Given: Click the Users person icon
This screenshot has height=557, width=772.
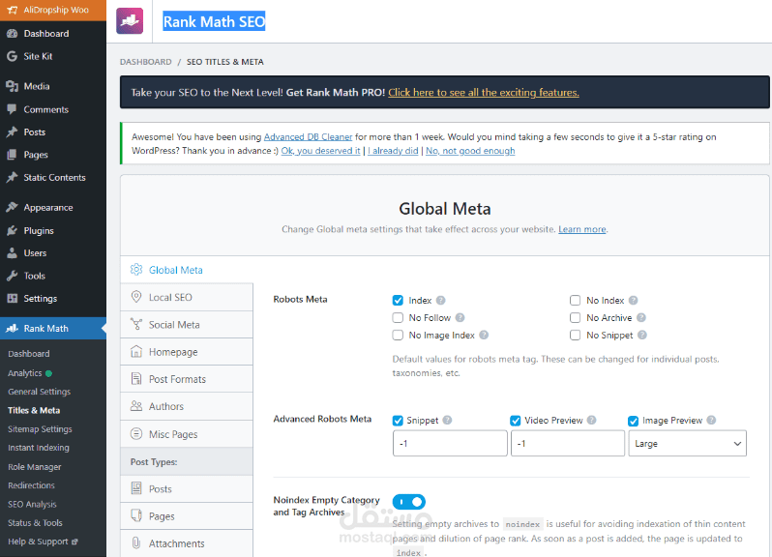Looking at the screenshot, I should coord(13,253).
